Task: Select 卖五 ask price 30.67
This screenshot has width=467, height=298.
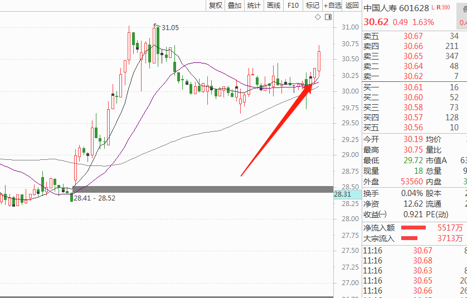Action: (413, 36)
